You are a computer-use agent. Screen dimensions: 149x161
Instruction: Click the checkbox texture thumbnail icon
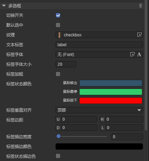pyautogui.click(x=59, y=35)
